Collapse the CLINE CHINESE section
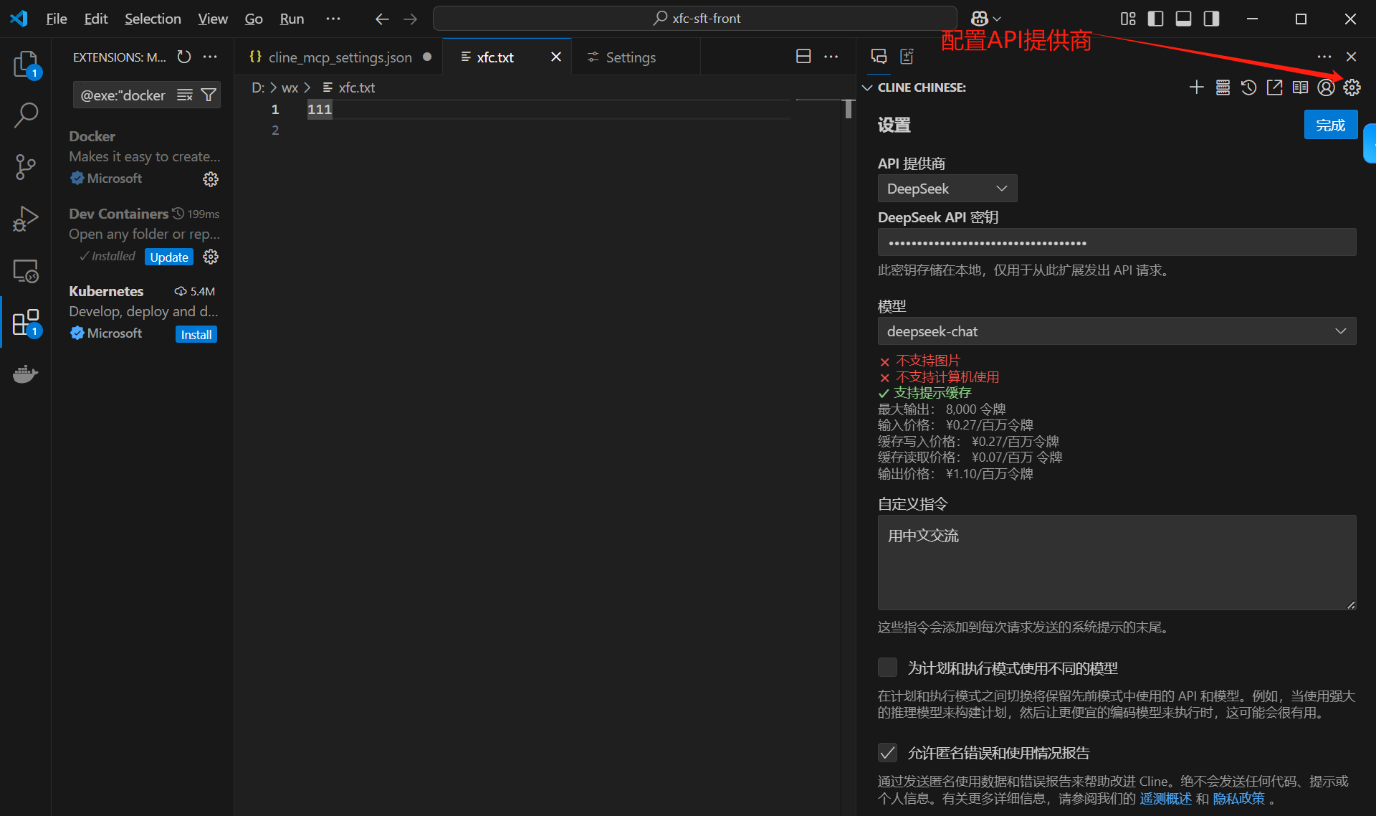Viewport: 1376px width, 816px height. 867,87
